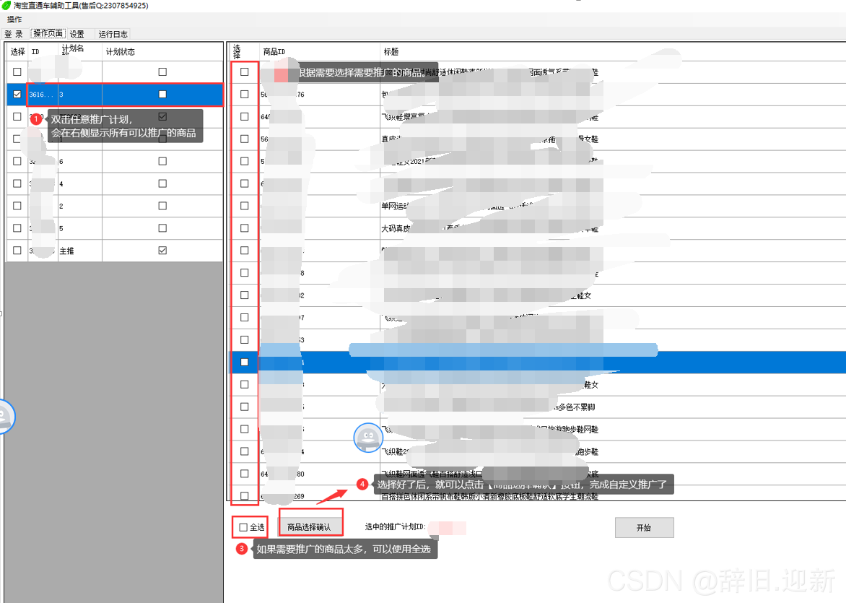Open the 设置 tab
The height and width of the screenshot is (603, 846).
77,34
